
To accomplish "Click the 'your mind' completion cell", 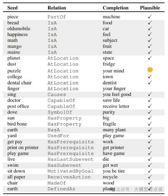I will (113, 71).
